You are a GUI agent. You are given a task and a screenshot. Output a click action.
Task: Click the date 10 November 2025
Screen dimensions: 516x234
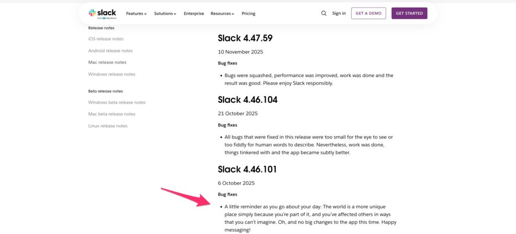tap(240, 52)
